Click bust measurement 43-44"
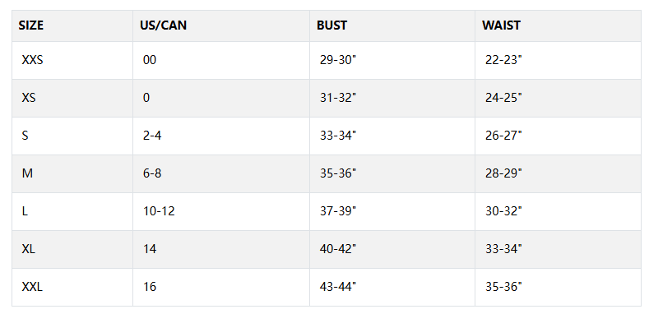Viewport: 649px width, 323px height. [x=338, y=287]
